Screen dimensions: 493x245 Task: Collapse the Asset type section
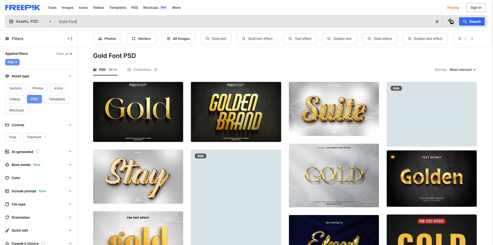(70, 76)
